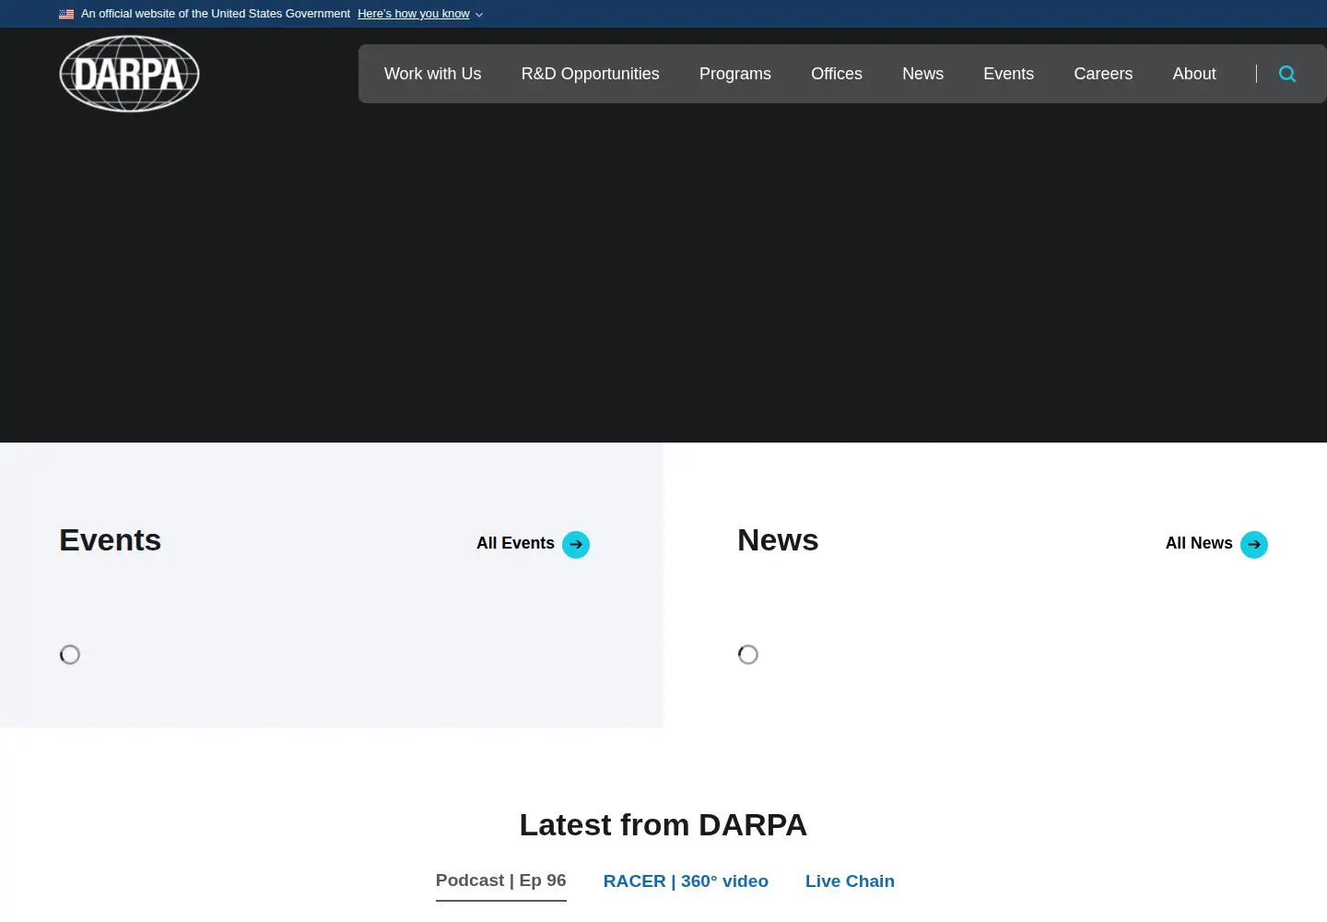The image size is (1327, 922).
Task: Click the All Events arrow icon
Action: (x=576, y=545)
